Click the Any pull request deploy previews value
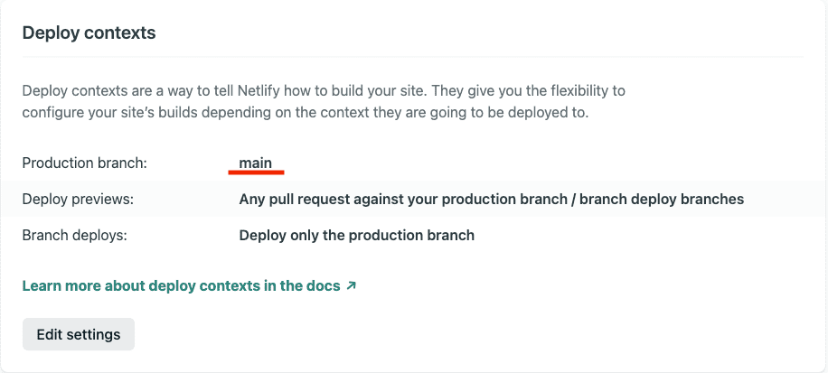The image size is (828, 373). coord(491,199)
